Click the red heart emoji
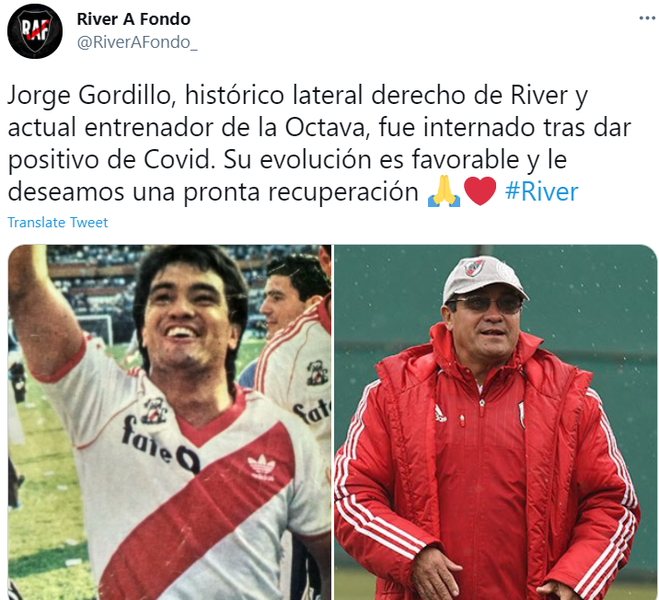Viewport: 659px width, 600px height. click(480, 191)
